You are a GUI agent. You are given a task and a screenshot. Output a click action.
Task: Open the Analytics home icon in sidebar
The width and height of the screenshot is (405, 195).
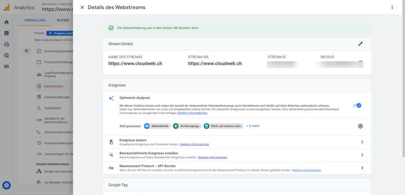click(6, 22)
